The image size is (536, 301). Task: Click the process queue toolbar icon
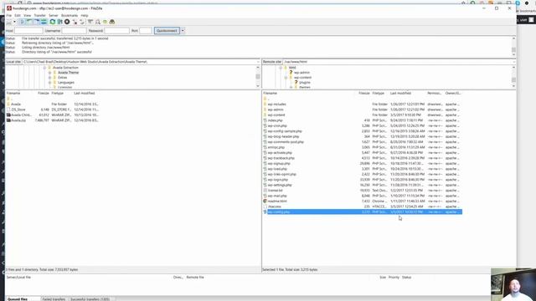(59, 22)
